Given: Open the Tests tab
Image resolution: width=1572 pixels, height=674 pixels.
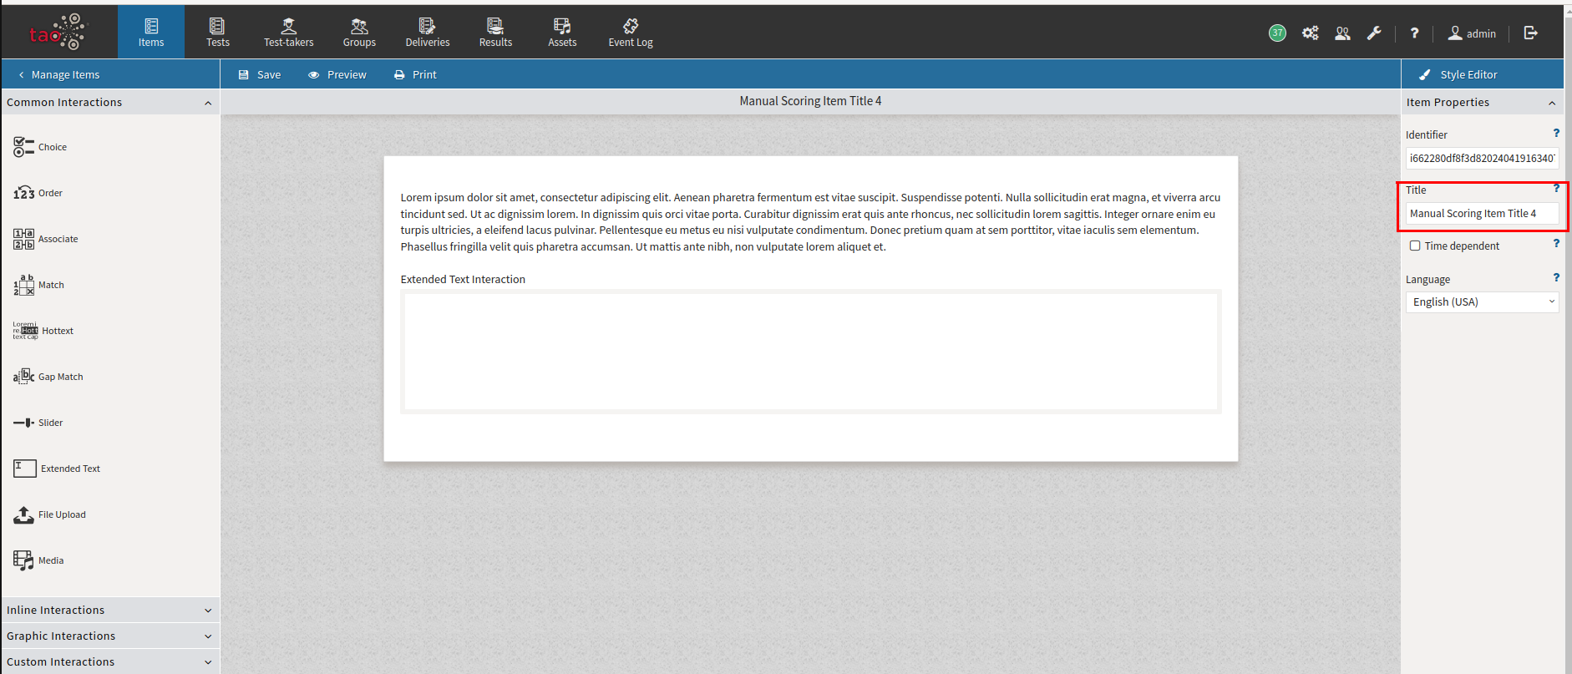Looking at the screenshot, I should point(217,33).
